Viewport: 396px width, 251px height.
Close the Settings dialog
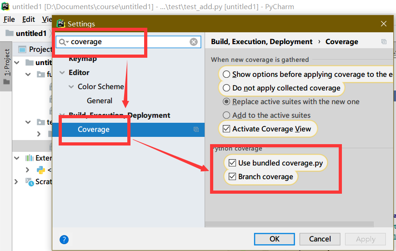[x=384, y=24]
